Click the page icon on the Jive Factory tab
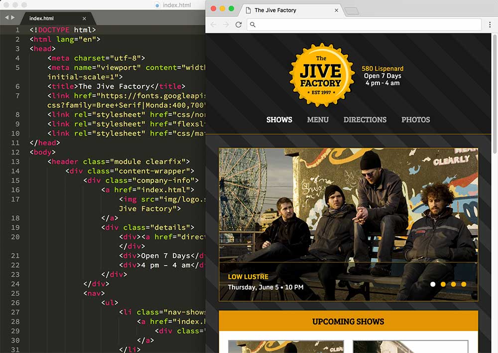 tap(249, 10)
